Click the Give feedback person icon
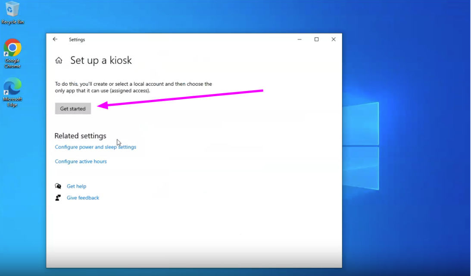Image resolution: width=471 pixels, height=276 pixels. click(x=58, y=198)
